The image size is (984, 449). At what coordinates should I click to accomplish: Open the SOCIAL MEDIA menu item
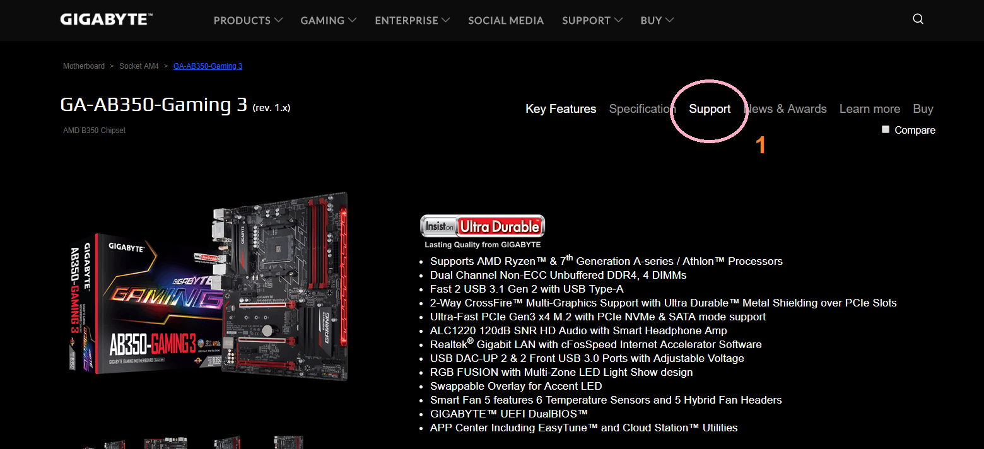(x=506, y=20)
